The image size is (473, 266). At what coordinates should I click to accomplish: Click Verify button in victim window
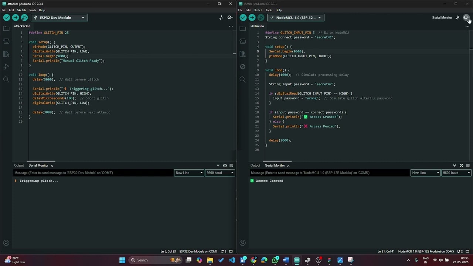coord(243,17)
